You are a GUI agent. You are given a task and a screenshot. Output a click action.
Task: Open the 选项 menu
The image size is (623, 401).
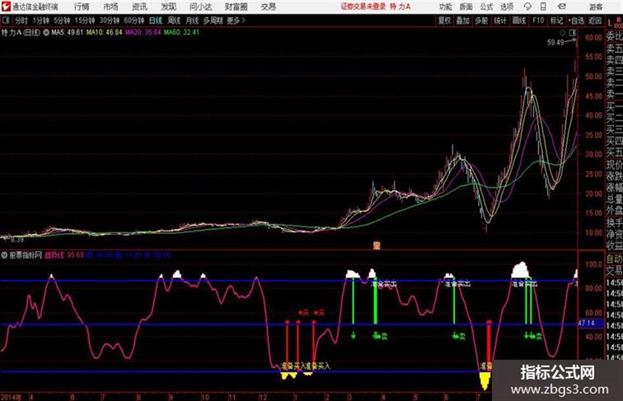(x=507, y=7)
